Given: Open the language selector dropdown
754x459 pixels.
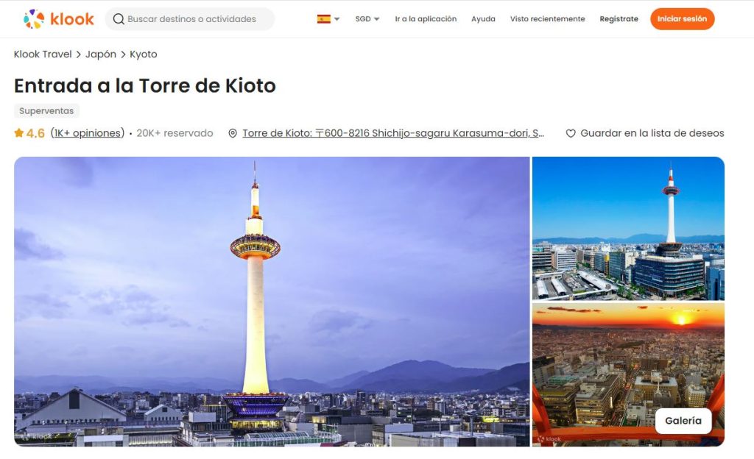Looking at the screenshot, I should (x=328, y=19).
